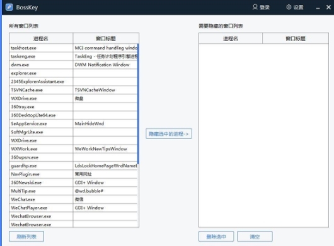Select the WeChat.exe process
The width and height of the screenshot is (334, 246).
(x=73, y=199)
